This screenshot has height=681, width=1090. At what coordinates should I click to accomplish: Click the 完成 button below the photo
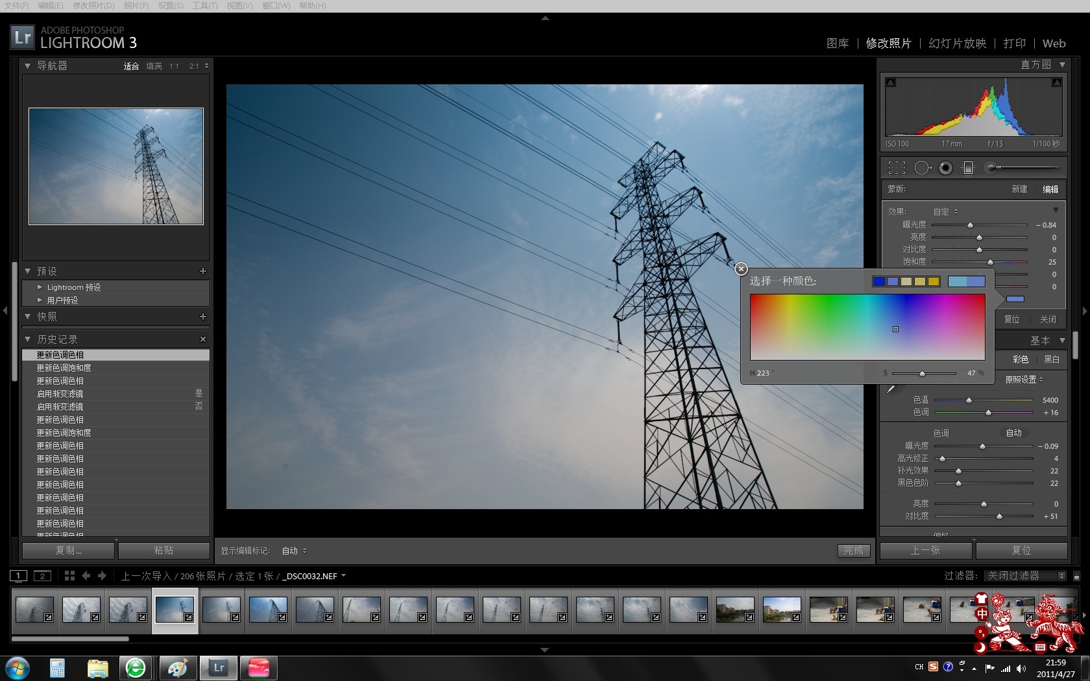(x=853, y=551)
